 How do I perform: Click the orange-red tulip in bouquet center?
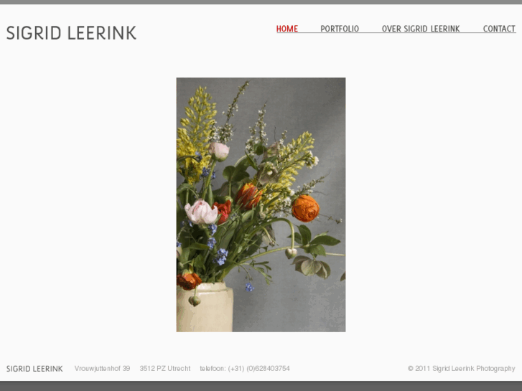[248, 196]
